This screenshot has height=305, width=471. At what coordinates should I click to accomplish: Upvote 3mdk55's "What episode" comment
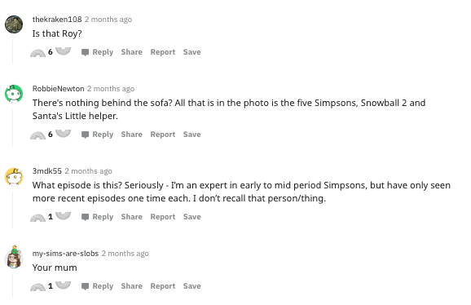tap(37, 218)
